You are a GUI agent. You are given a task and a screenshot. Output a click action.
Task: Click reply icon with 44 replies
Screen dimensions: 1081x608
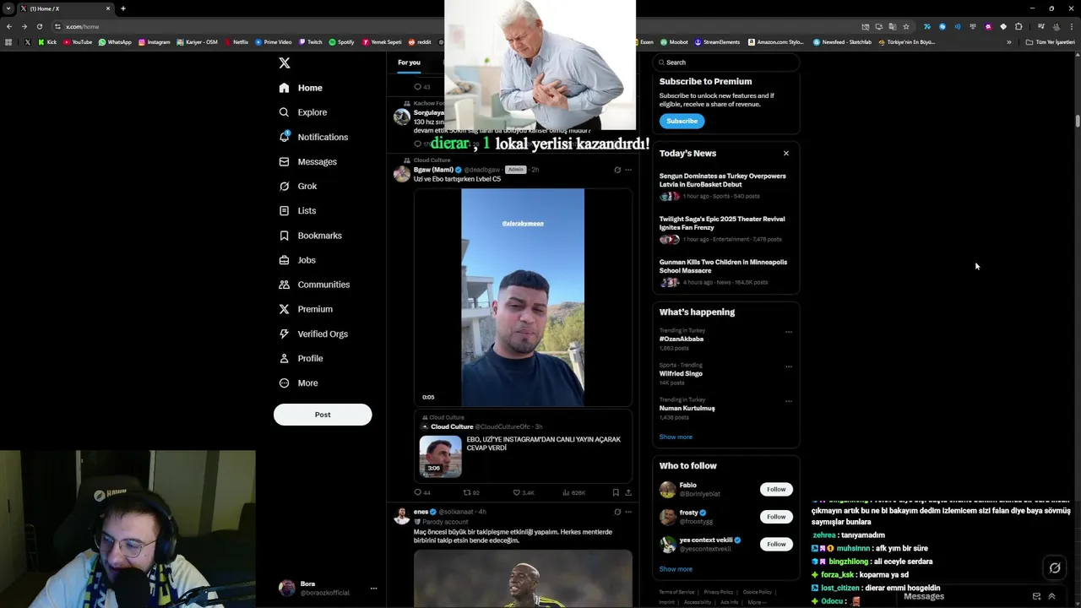[417, 492]
